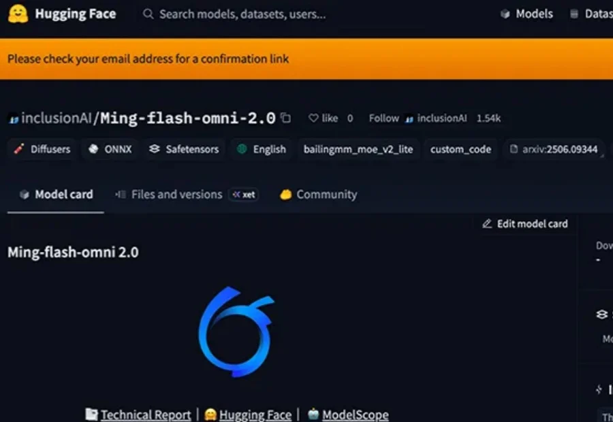Click the inclusionAI organization avatar beside the title
This screenshot has height=422, width=613.
13,119
